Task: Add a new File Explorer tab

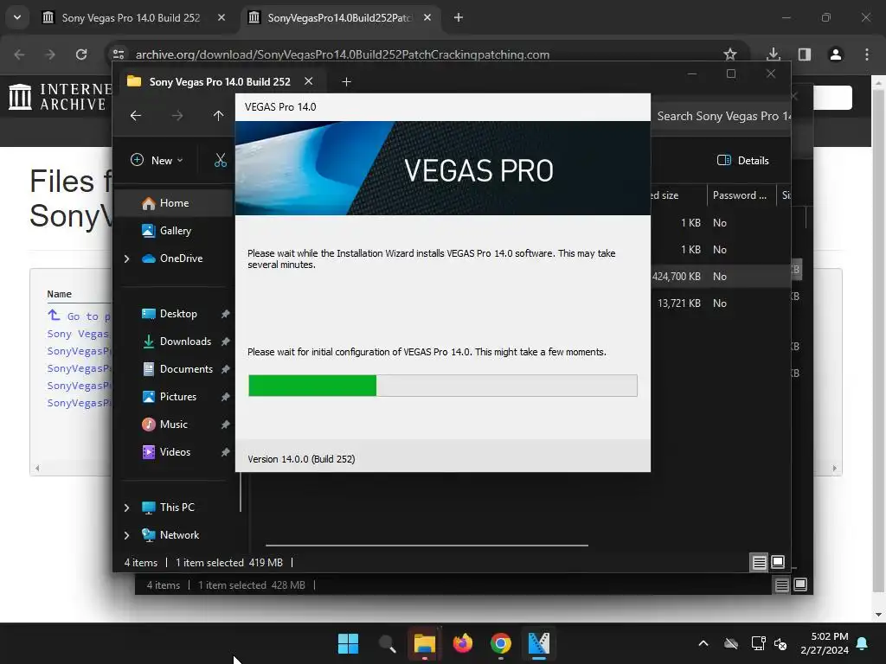Action: coord(346,82)
